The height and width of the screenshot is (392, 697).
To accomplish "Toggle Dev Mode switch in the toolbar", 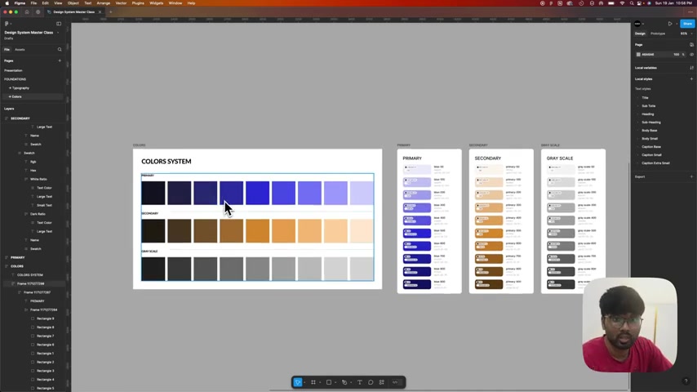I will tap(396, 382).
